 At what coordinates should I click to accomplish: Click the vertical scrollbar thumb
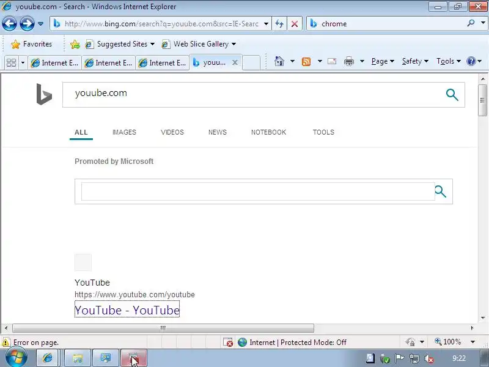pyautogui.click(x=482, y=100)
